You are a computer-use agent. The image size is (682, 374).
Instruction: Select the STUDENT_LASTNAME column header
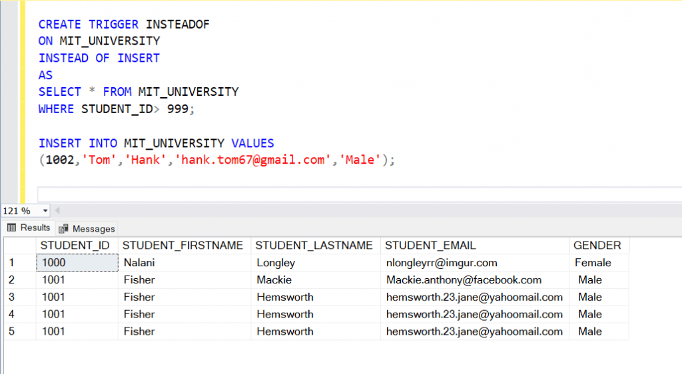click(x=315, y=246)
